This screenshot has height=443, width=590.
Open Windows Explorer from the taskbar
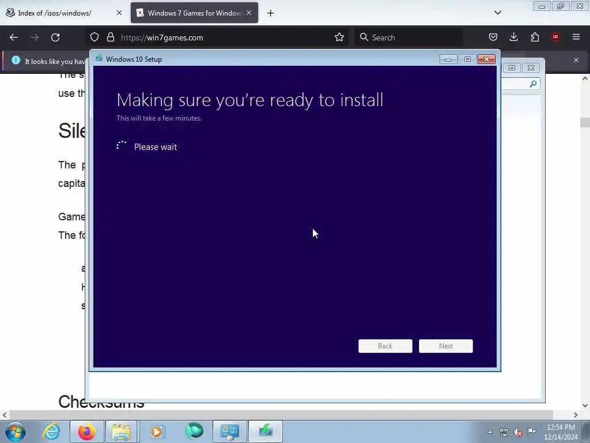[121, 431]
